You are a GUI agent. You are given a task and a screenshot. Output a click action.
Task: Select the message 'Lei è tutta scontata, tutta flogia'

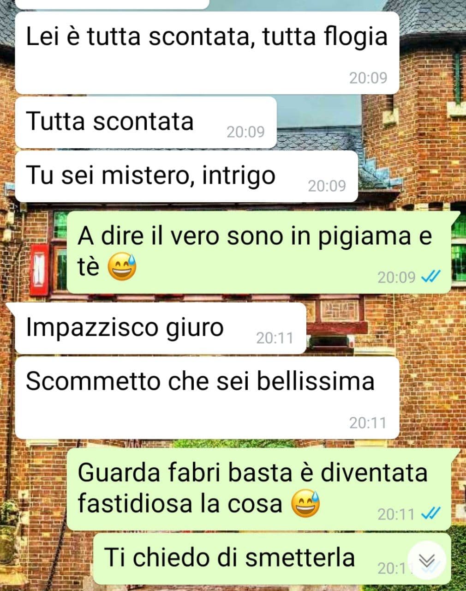coord(207,53)
